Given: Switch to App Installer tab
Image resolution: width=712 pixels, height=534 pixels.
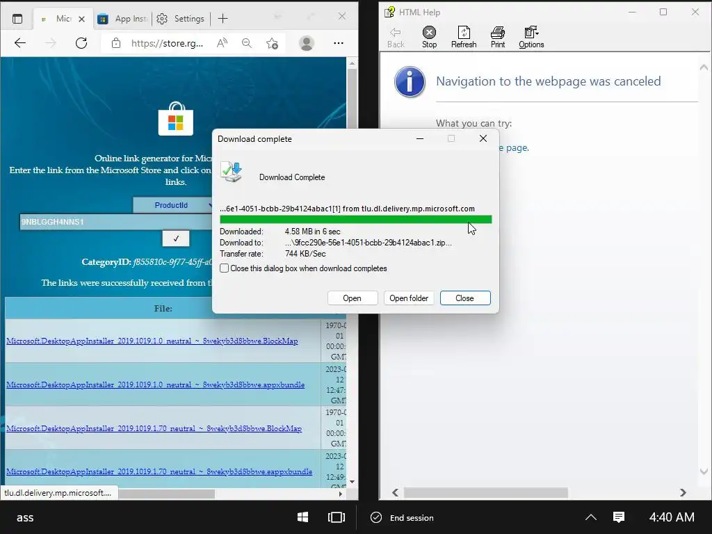Looking at the screenshot, I should point(123,19).
